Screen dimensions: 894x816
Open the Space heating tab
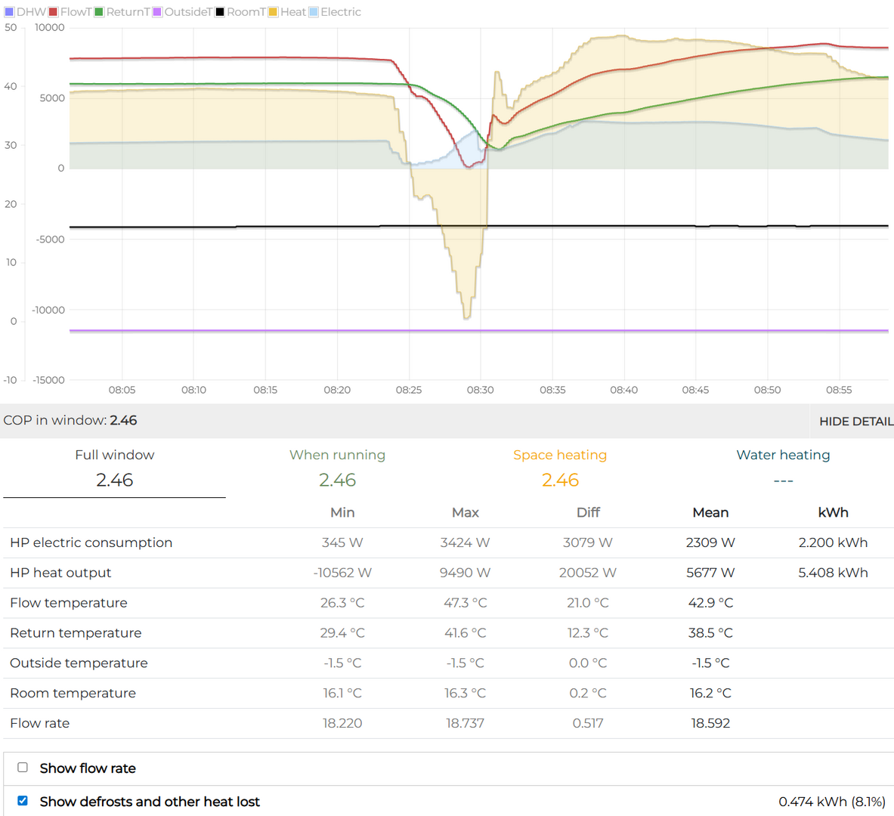(560, 468)
